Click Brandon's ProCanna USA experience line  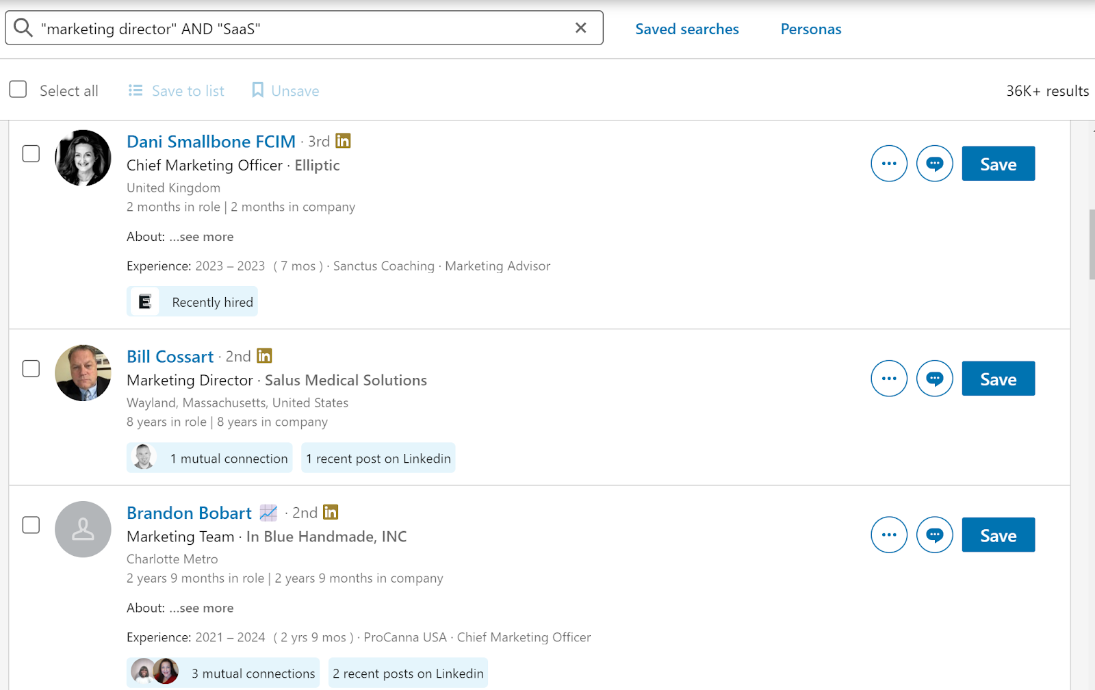(359, 638)
